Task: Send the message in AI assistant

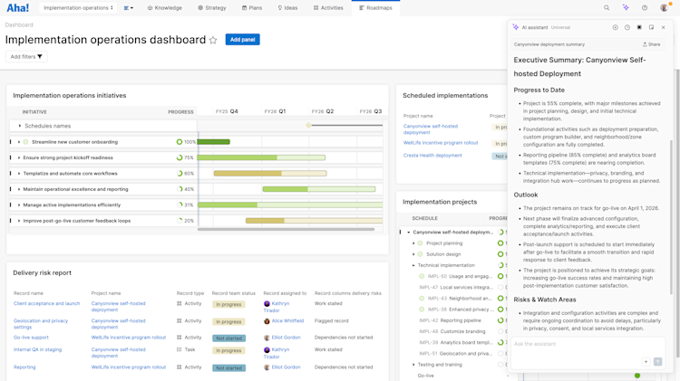Action: click(x=658, y=361)
